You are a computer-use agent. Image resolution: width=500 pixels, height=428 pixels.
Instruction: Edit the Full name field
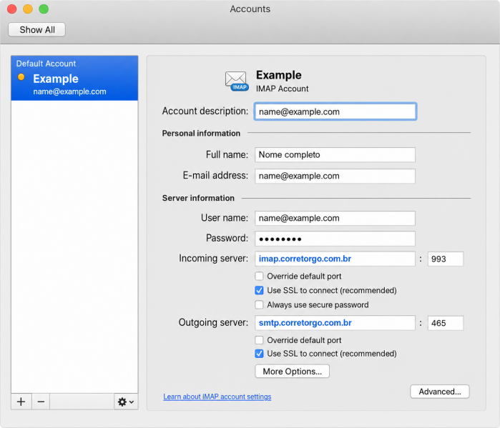335,155
